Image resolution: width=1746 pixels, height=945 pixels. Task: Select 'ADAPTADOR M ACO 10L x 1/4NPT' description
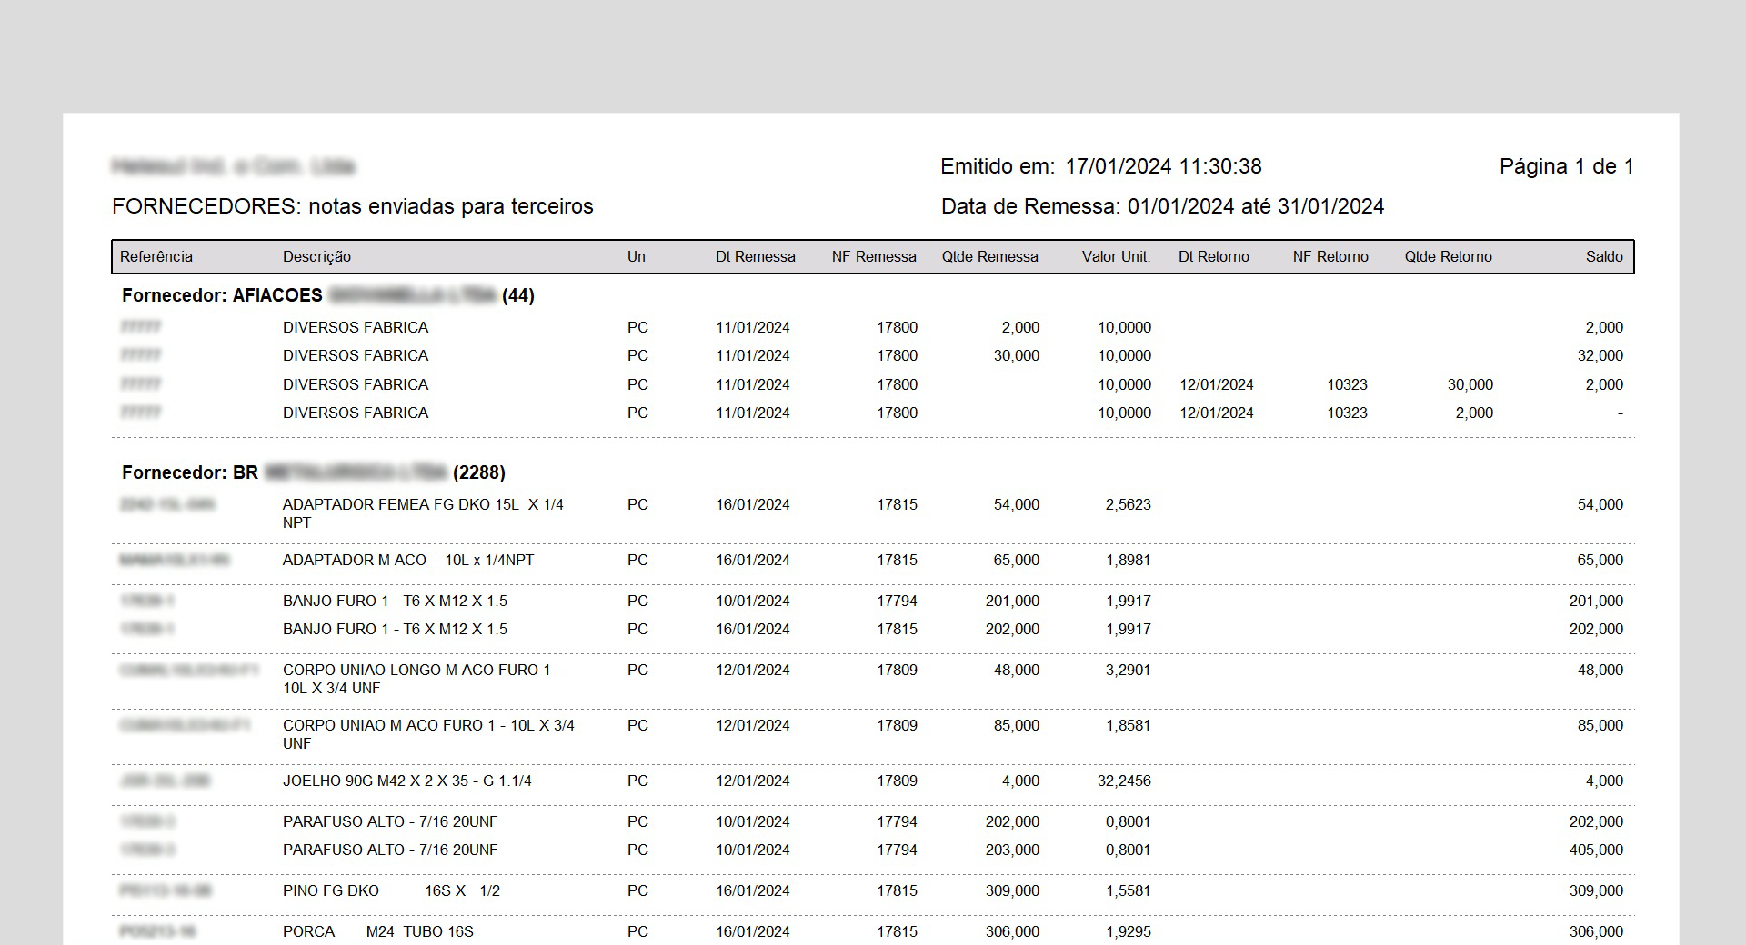pyautogui.click(x=408, y=560)
